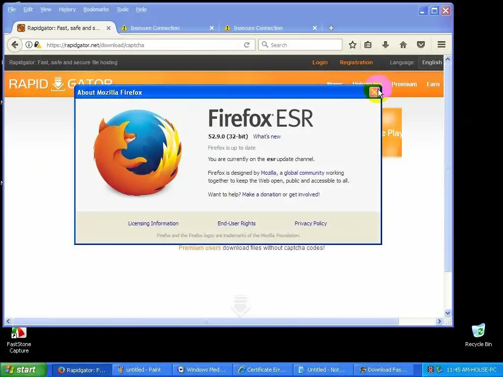Open the View menu
The width and height of the screenshot is (503, 377).
(x=46, y=10)
